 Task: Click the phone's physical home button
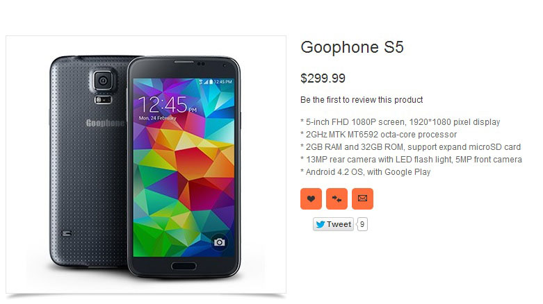184,266
